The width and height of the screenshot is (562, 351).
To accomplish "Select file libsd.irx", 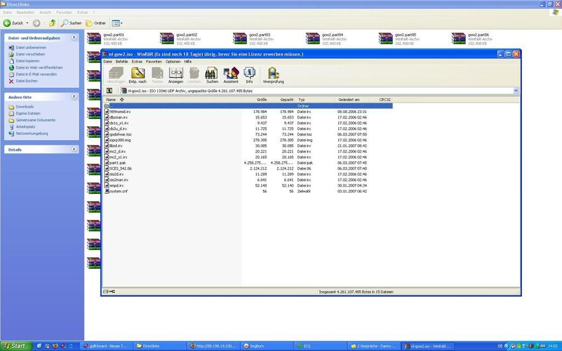I will [x=116, y=146].
